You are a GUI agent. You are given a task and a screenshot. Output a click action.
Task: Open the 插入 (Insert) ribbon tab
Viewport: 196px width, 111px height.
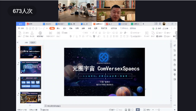[58, 28]
